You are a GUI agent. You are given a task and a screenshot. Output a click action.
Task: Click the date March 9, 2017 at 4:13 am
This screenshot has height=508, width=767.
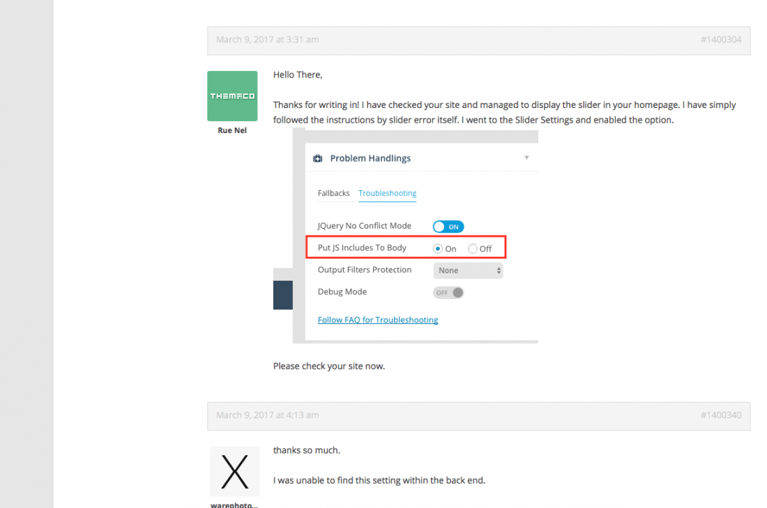pos(268,415)
